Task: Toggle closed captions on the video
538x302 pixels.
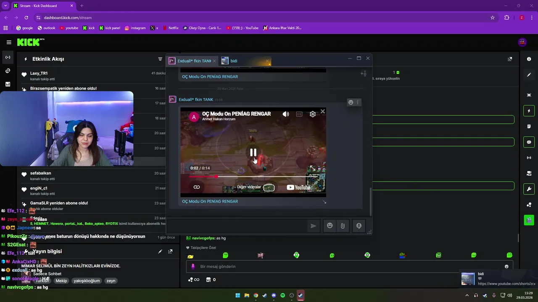Action: [299, 114]
